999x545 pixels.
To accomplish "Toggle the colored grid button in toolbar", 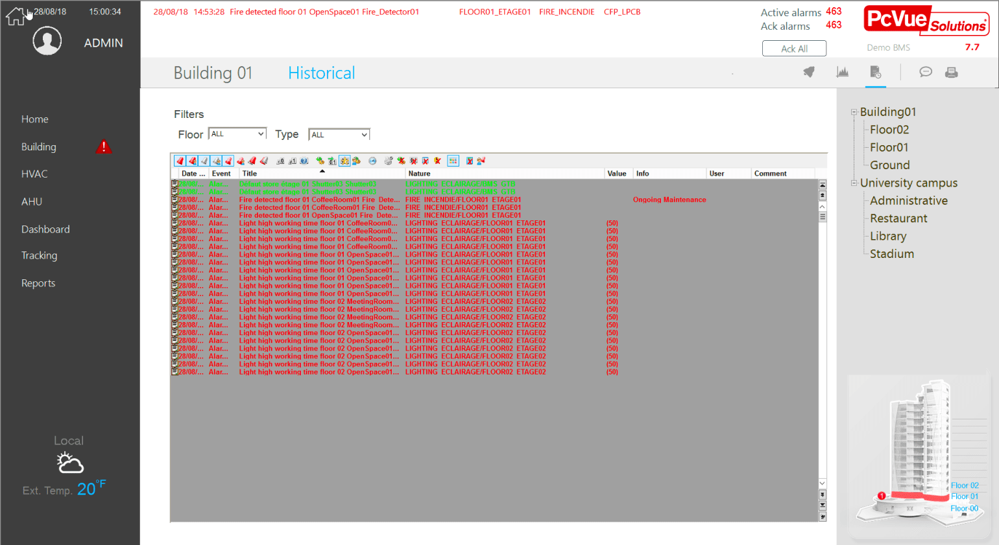I will [453, 161].
